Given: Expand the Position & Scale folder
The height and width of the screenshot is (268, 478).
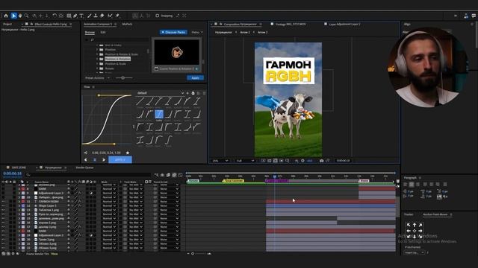Looking at the screenshot, I should [x=97, y=64].
